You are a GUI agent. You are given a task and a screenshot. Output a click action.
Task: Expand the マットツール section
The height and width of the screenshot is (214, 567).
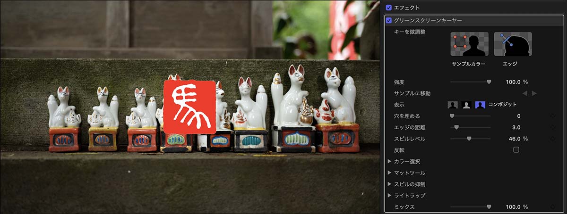(x=390, y=173)
